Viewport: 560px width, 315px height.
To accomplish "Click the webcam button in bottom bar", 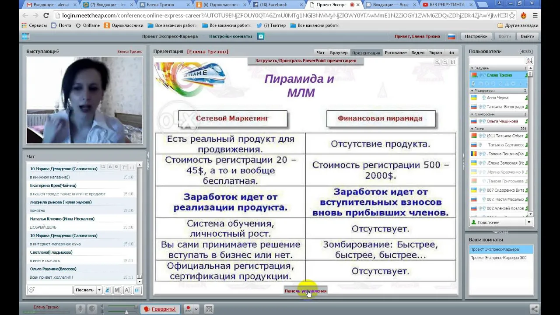I will tap(92, 309).
